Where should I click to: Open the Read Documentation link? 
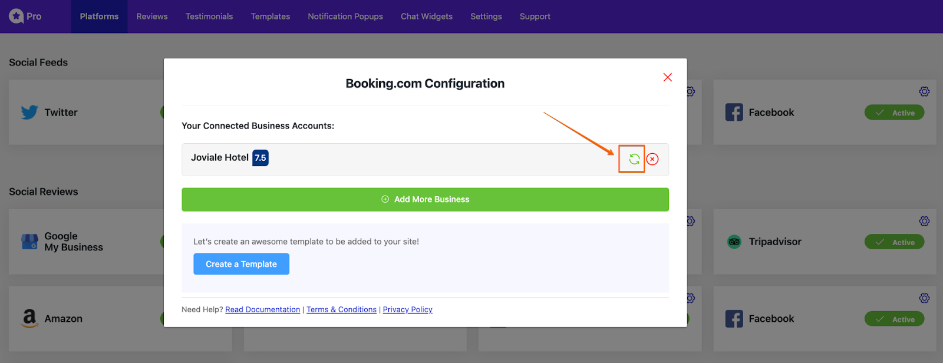point(263,309)
